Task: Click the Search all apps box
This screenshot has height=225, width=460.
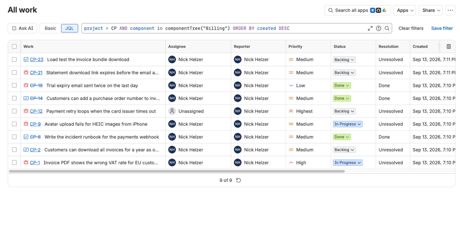Action: [x=357, y=10]
